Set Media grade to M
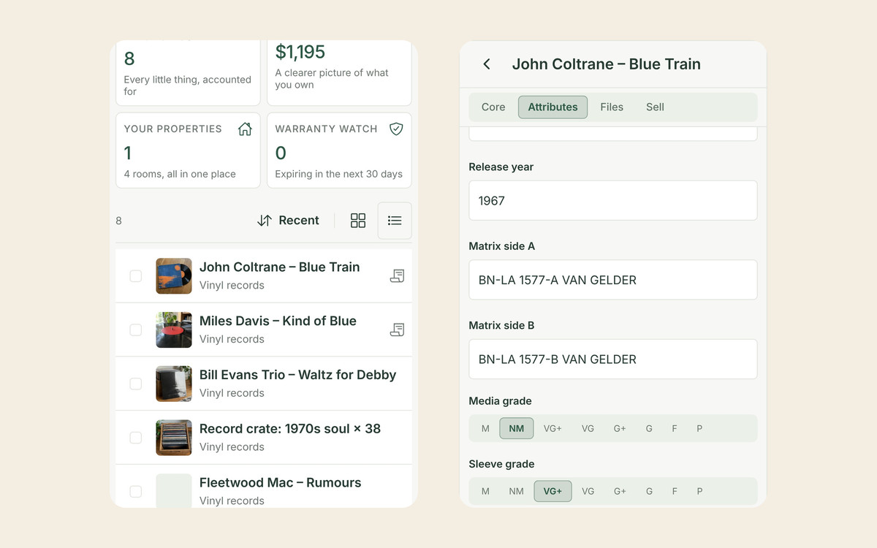Screen dimensions: 877x548 (485, 428)
